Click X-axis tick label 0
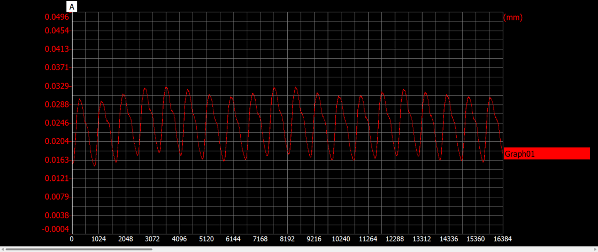 pos(72,239)
